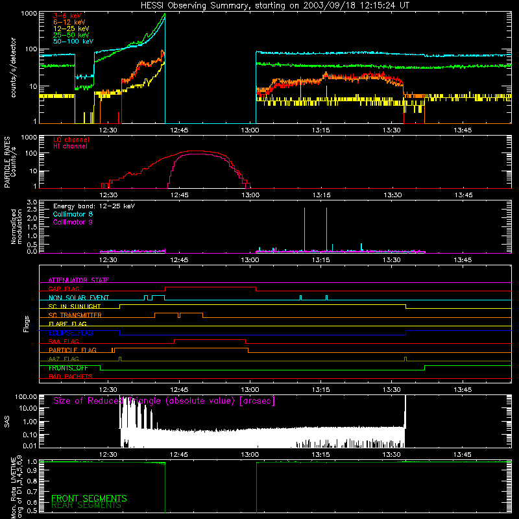The width and height of the screenshot is (519, 519).
Task: Click the SAS axis label
Action: click(x=7, y=422)
